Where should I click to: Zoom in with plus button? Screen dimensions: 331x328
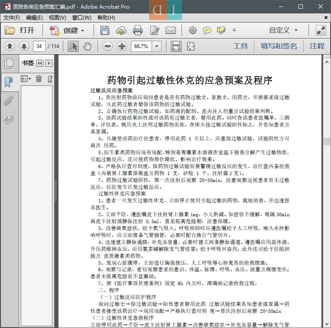(x=122, y=46)
